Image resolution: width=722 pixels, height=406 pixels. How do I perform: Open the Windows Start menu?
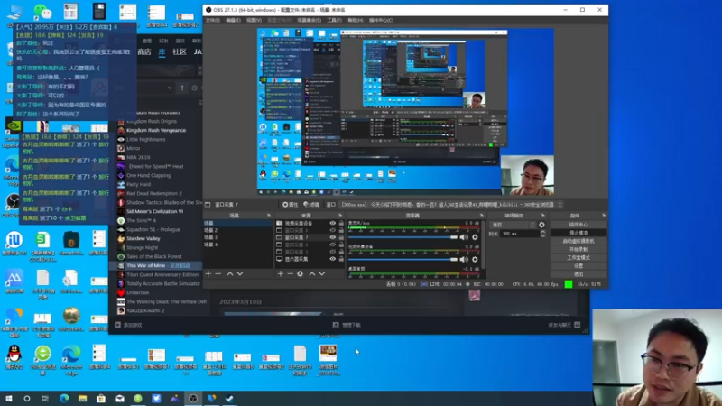(9, 398)
